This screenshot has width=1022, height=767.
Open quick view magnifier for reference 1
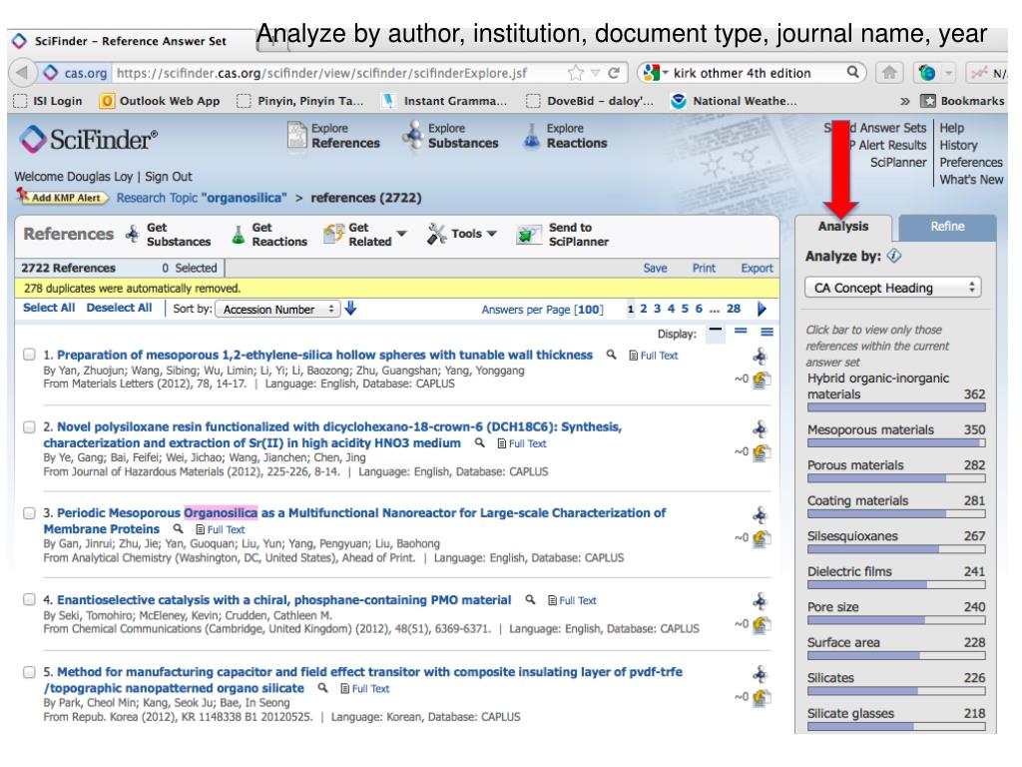coord(611,355)
